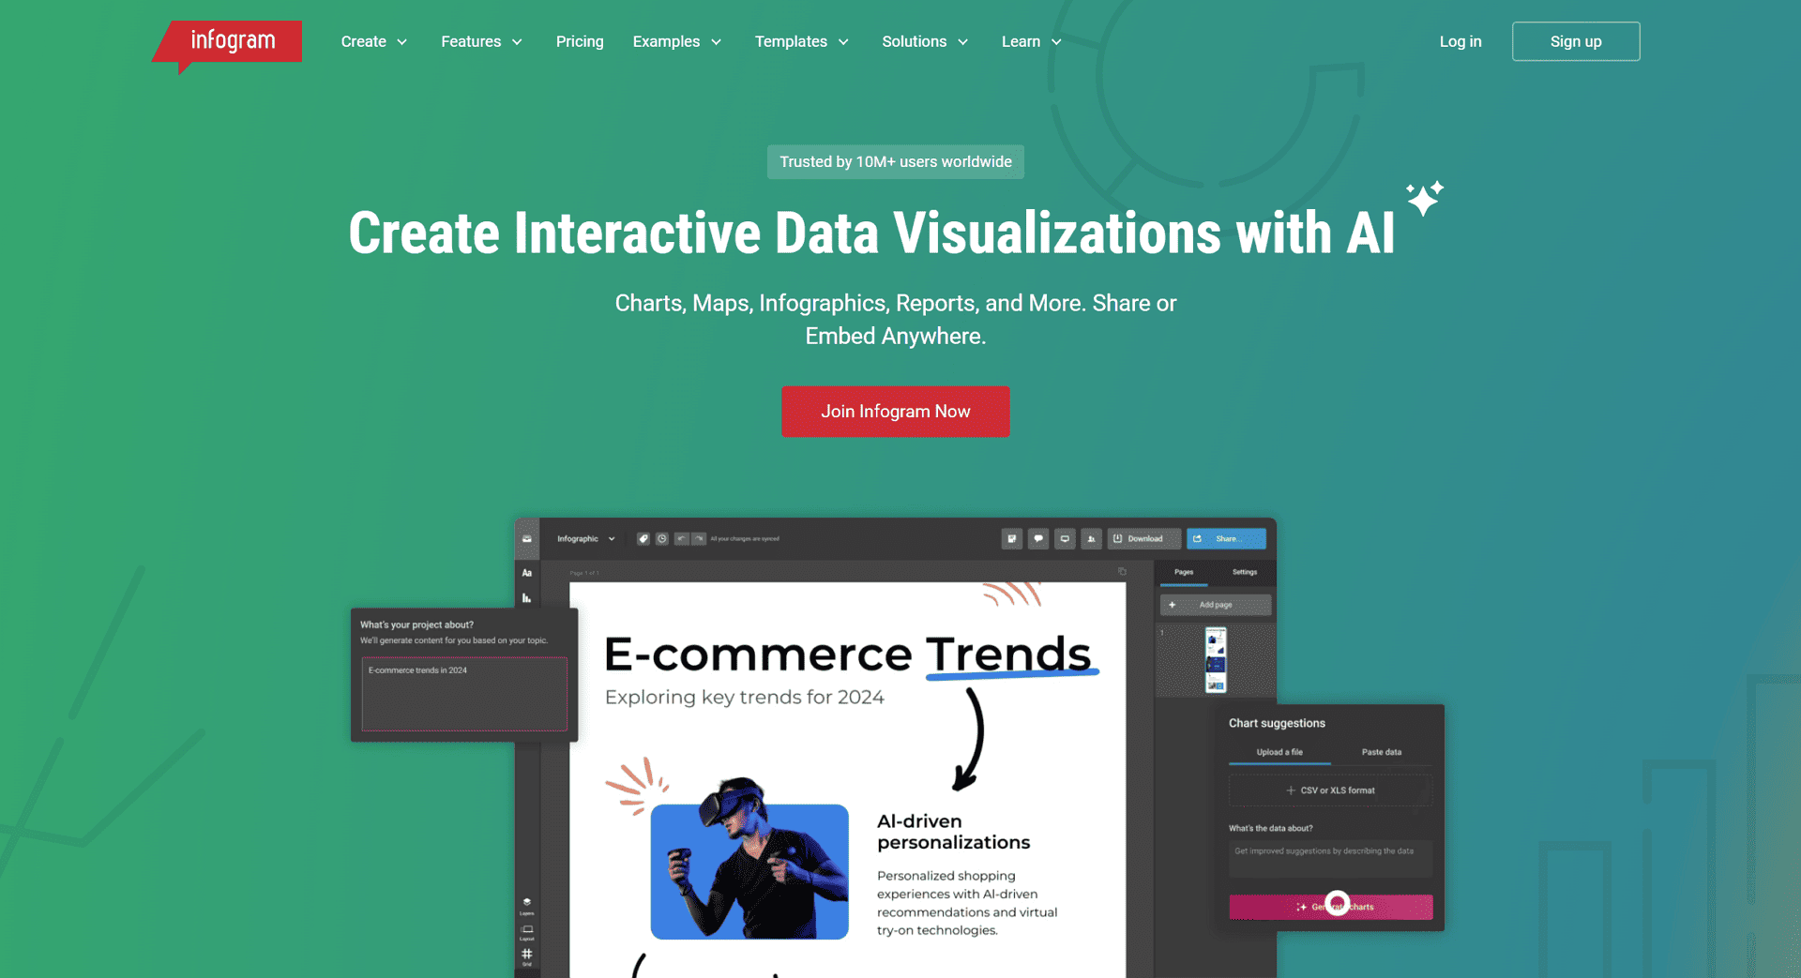Toggle the Grid icon in editor sidebar
This screenshot has height=978, width=1801.
(x=527, y=956)
